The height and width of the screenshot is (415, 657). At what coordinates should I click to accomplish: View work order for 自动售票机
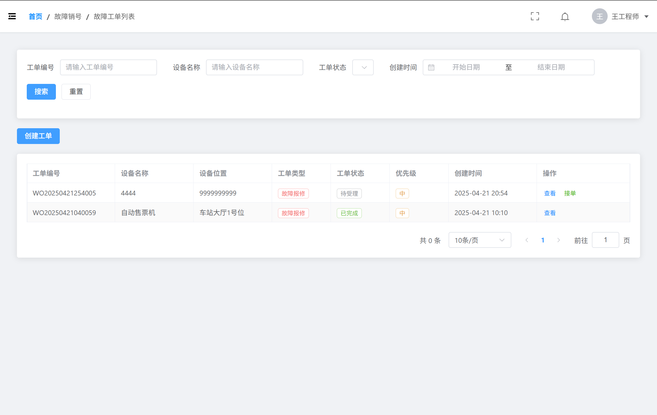tap(550, 213)
